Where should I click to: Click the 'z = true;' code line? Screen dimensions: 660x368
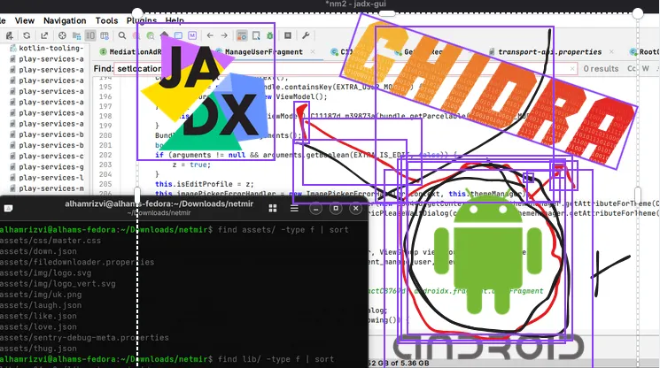point(191,165)
